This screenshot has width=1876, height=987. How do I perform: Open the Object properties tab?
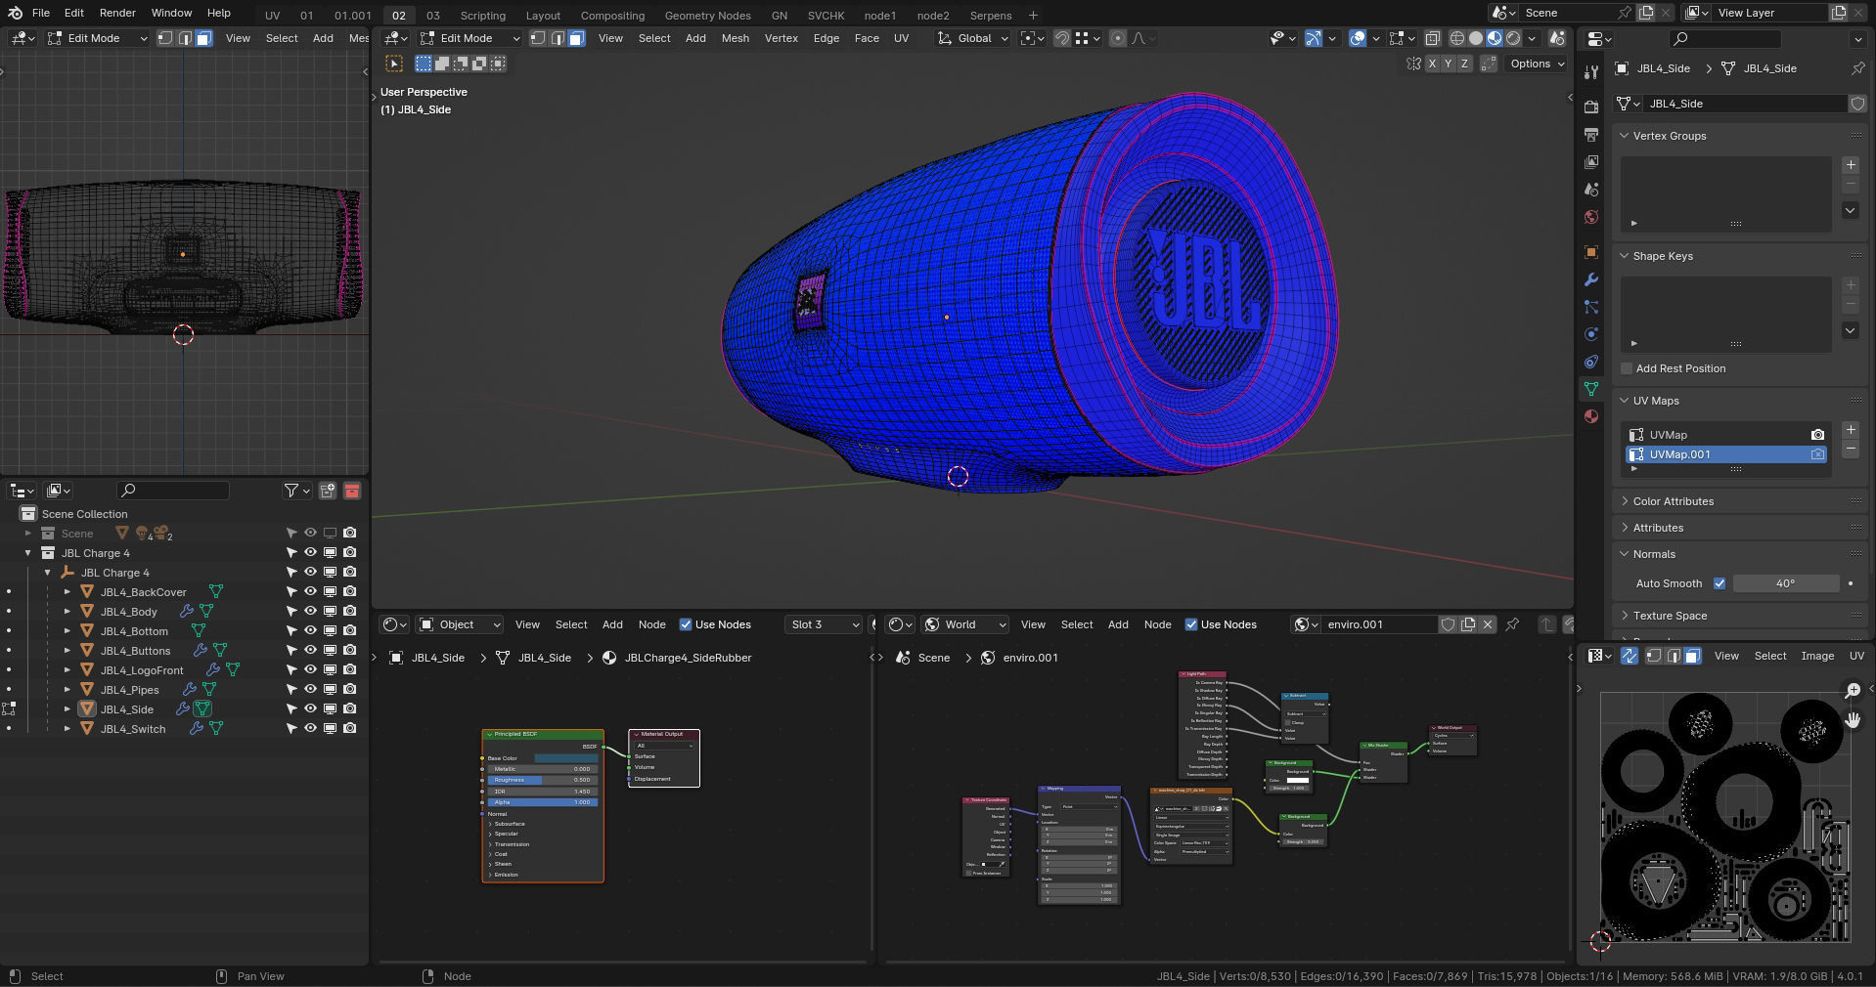point(1591,252)
